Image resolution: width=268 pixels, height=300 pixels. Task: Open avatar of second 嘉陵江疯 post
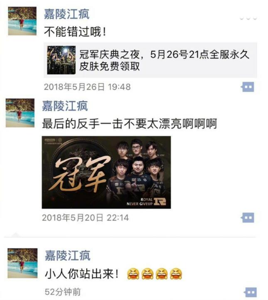(x=20, y=113)
